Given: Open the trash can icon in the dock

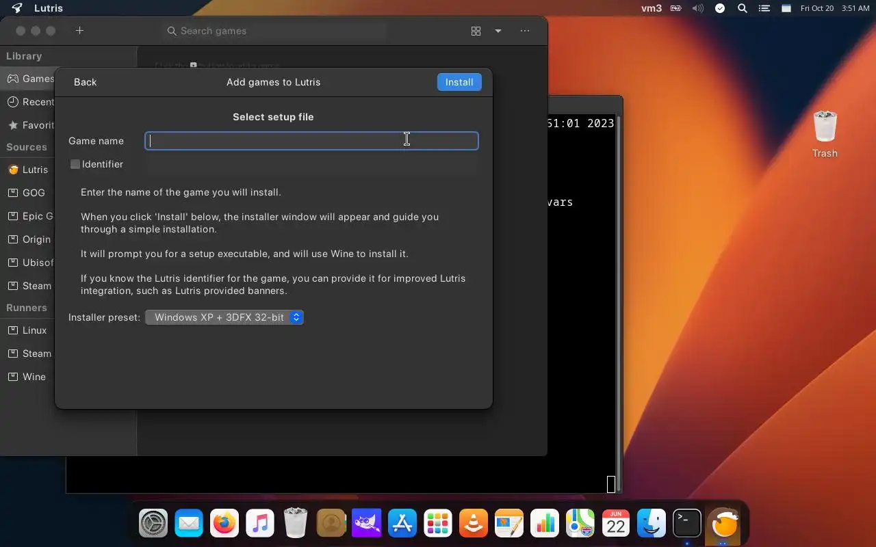Looking at the screenshot, I should pyautogui.click(x=296, y=523).
